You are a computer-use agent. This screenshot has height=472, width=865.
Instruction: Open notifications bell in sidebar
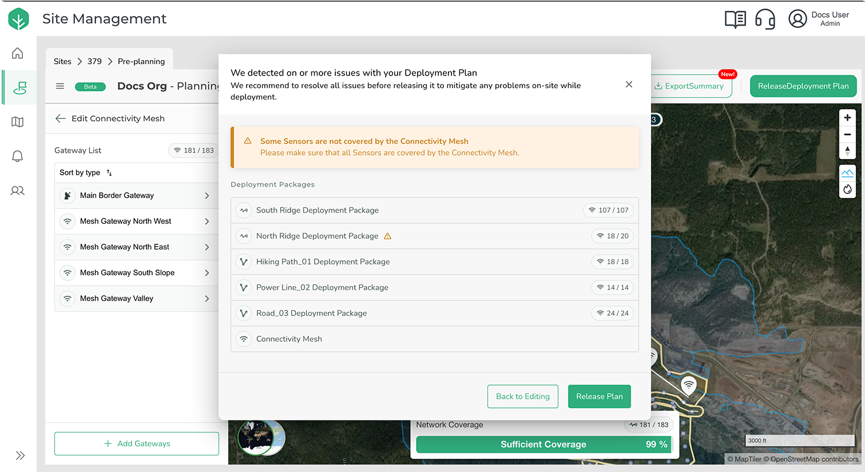tap(18, 156)
